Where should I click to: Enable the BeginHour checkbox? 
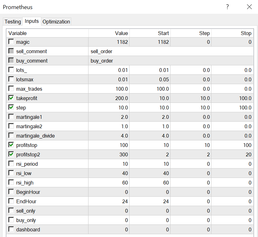point(11,191)
